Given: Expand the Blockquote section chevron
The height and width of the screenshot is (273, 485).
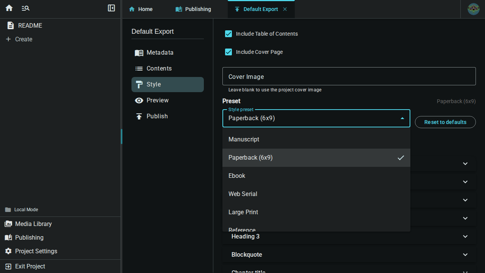Looking at the screenshot, I should coord(465,255).
